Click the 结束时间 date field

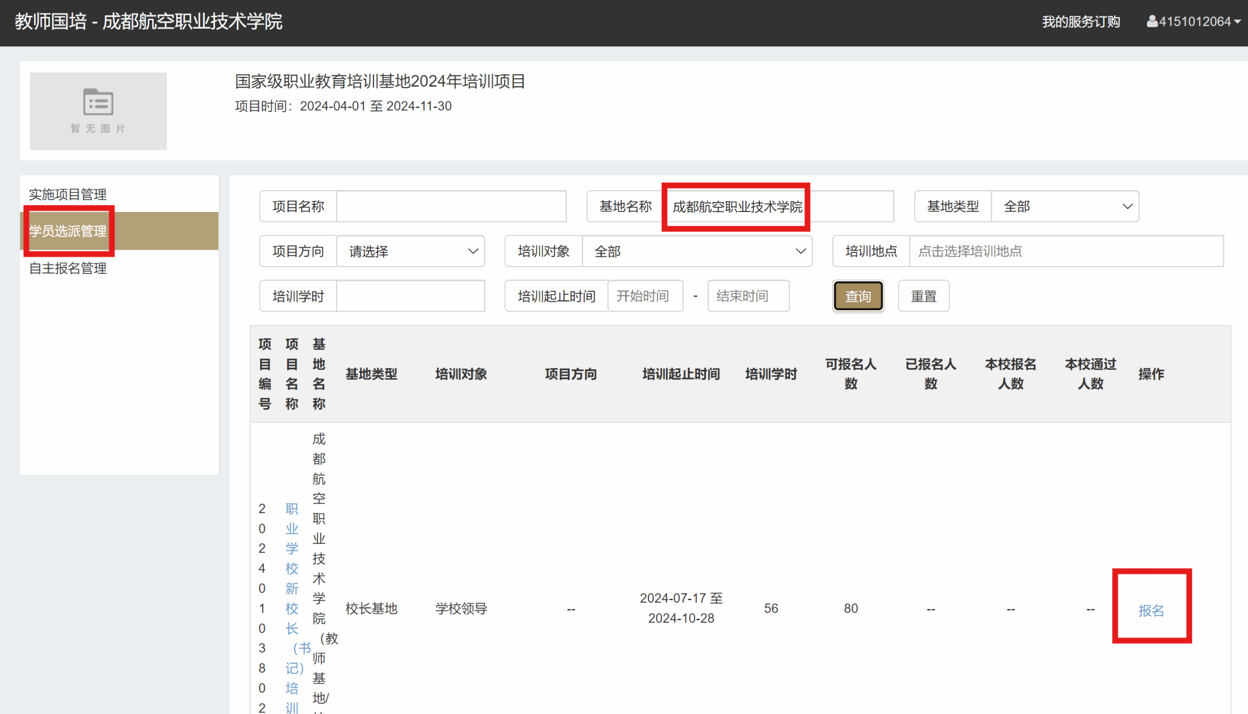click(748, 296)
